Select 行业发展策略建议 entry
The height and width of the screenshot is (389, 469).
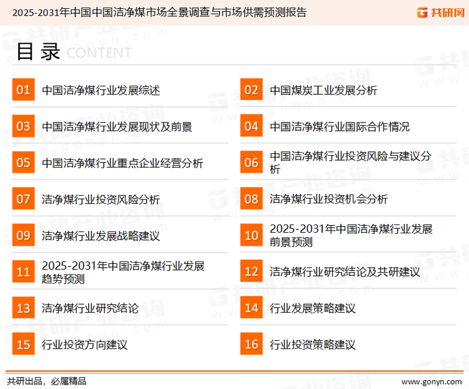tap(313, 308)
